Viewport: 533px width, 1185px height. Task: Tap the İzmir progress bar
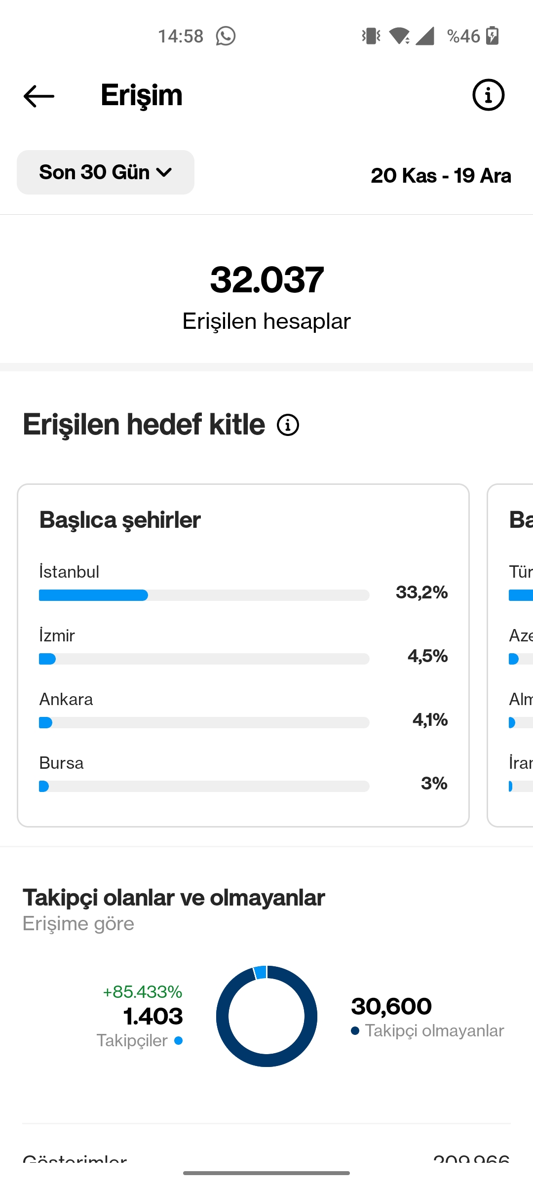pos(204,659)
